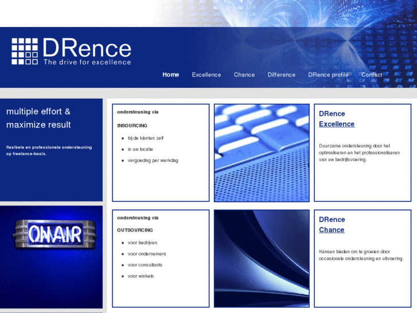
Task: Click the DRence grid logo icon
Action: pyautogui.click(x=25, y=51)
